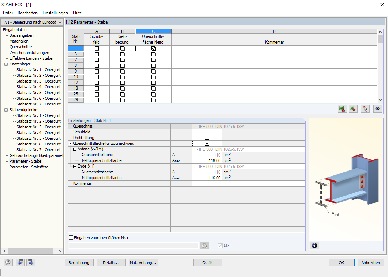Activate the jump-to-member pointer tool
388x277 pixels.
(x=365, y=109)
